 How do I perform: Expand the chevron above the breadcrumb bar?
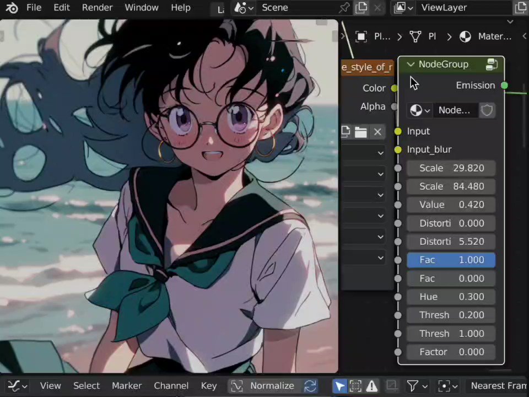pos(510,22)
